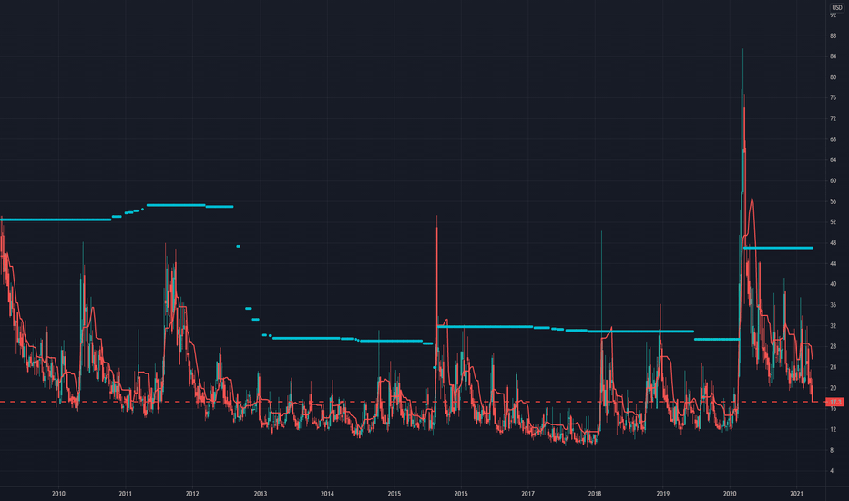Click the 56 value on the price axis

tap(833, 201)
